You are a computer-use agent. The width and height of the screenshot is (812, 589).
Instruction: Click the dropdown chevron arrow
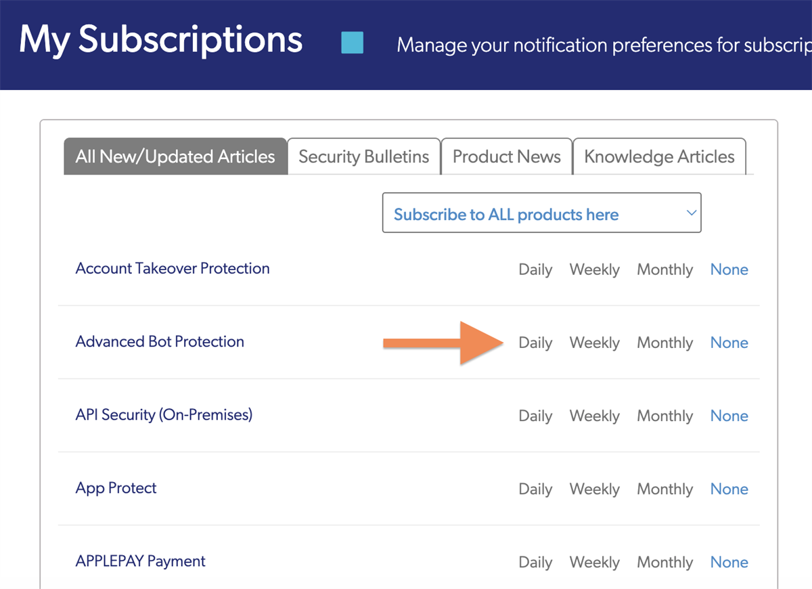click(691, 213)
